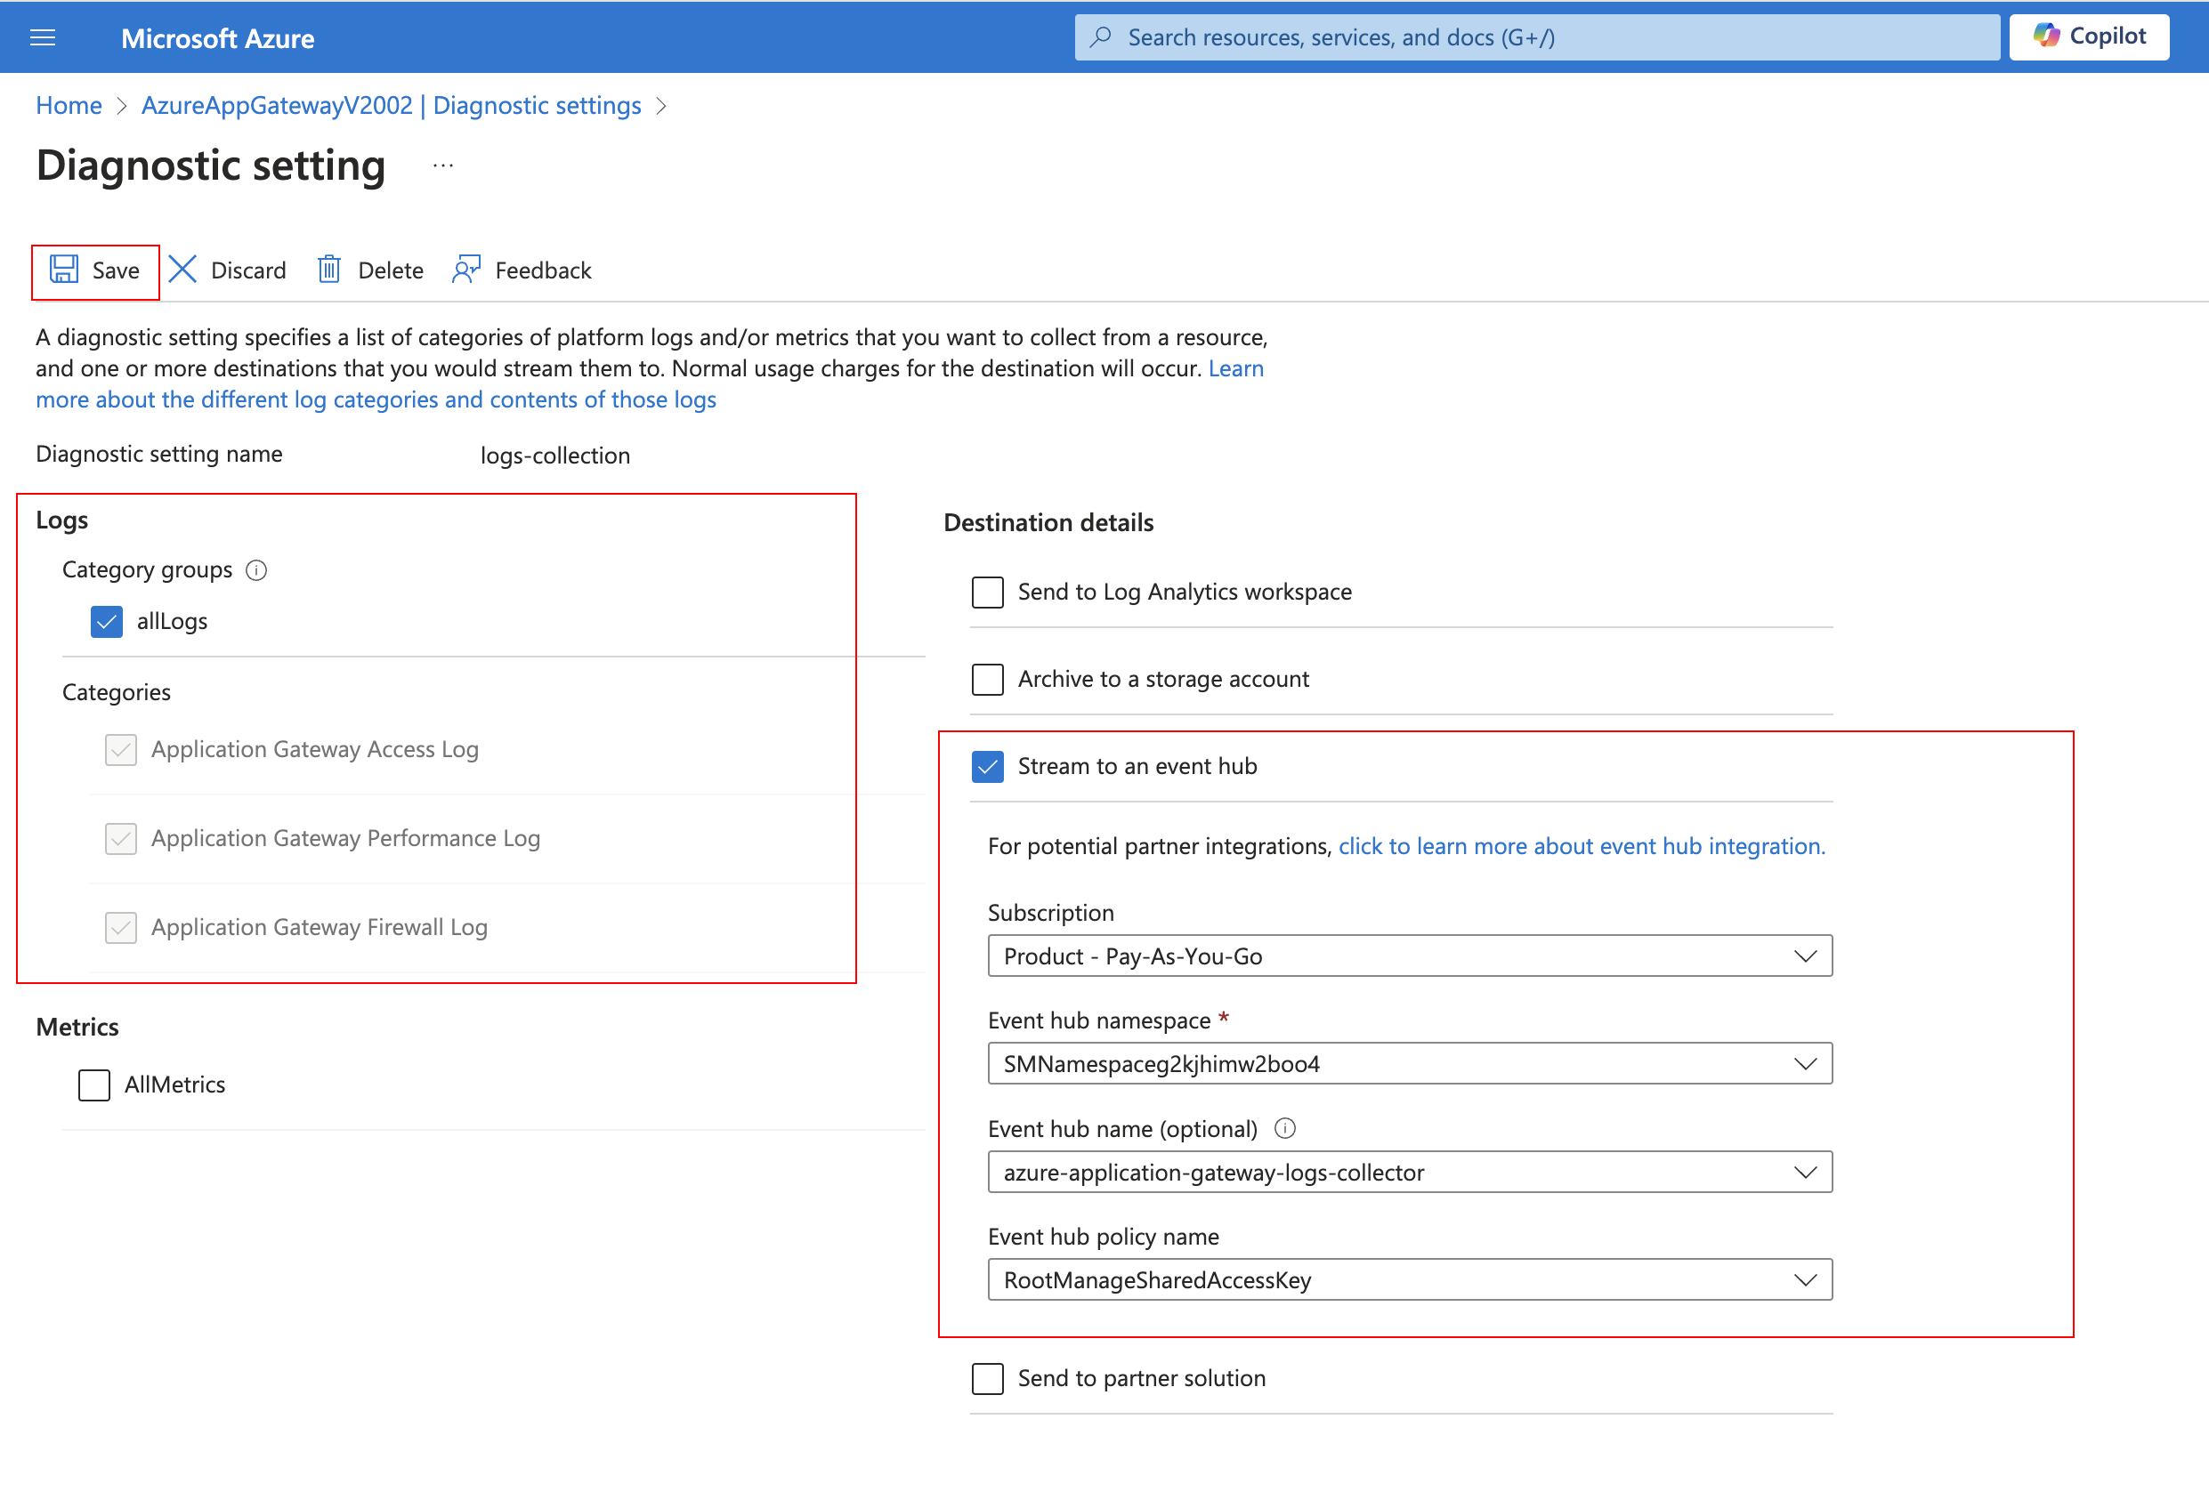Navigate to Home via breadcrumb
The image size is (2209, 1500).
pos(68,106)
